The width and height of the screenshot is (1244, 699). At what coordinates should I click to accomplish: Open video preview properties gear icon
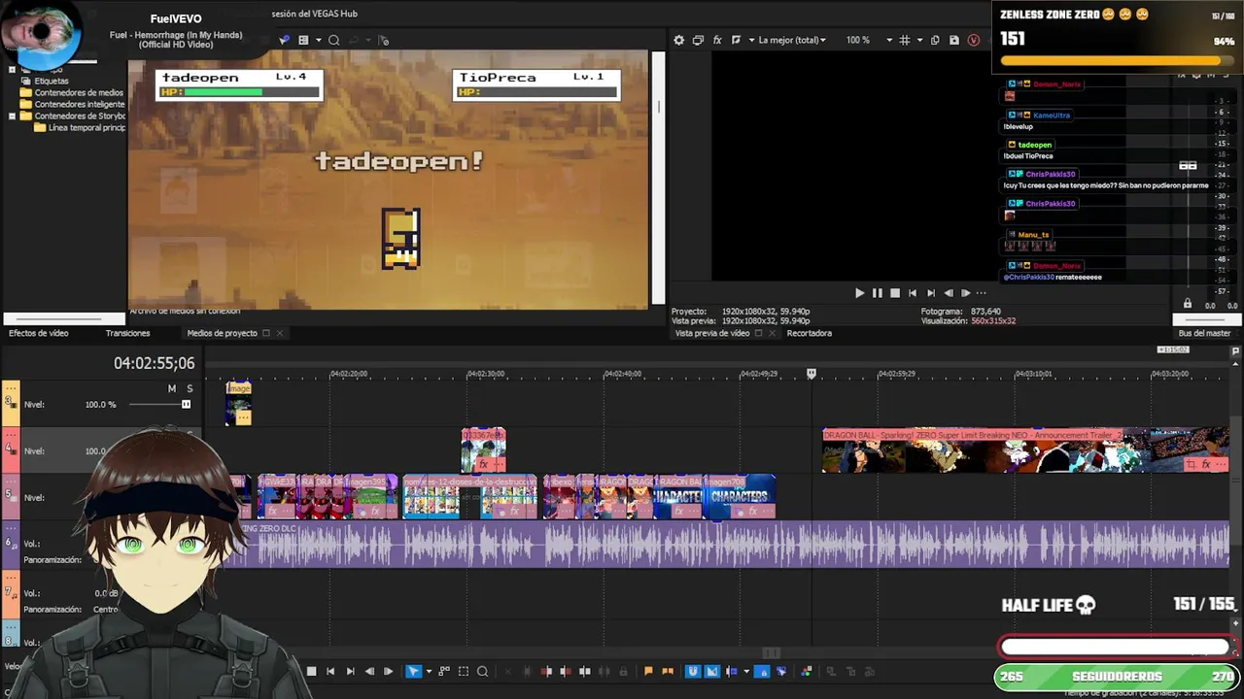(x=678, y=40)
